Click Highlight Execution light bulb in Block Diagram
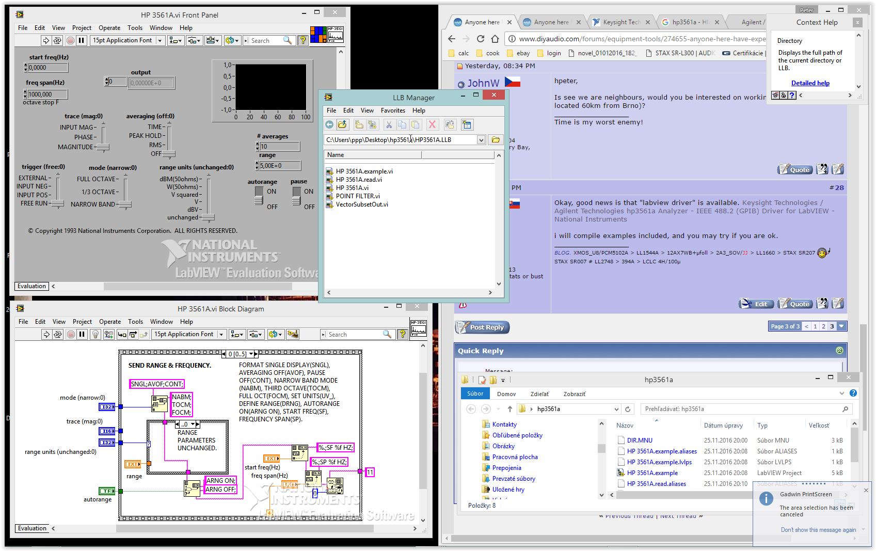Screen dimensions: 876x551 95,335
